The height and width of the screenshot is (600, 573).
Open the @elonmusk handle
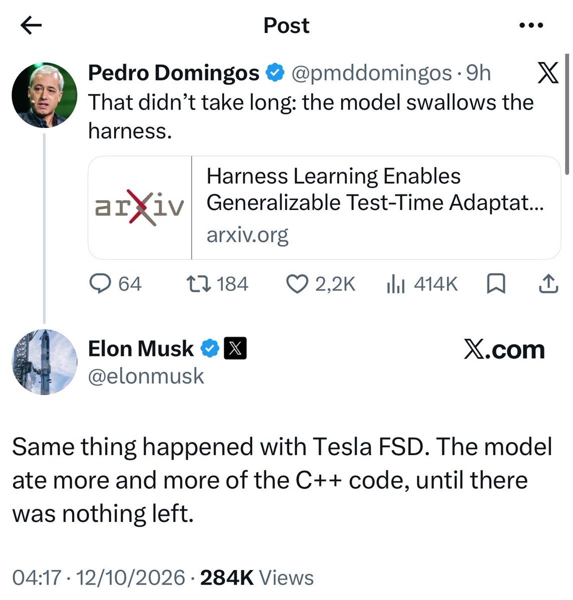click(x=146, y=376)
